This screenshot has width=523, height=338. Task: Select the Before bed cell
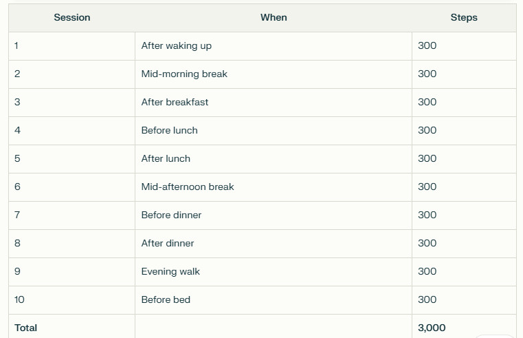pos(274,300)
